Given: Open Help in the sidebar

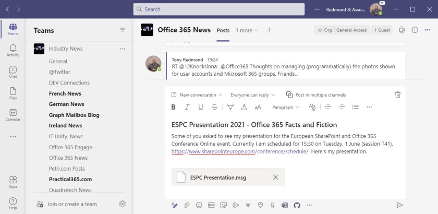Looking at the screenshot, I should click(13, 204).
